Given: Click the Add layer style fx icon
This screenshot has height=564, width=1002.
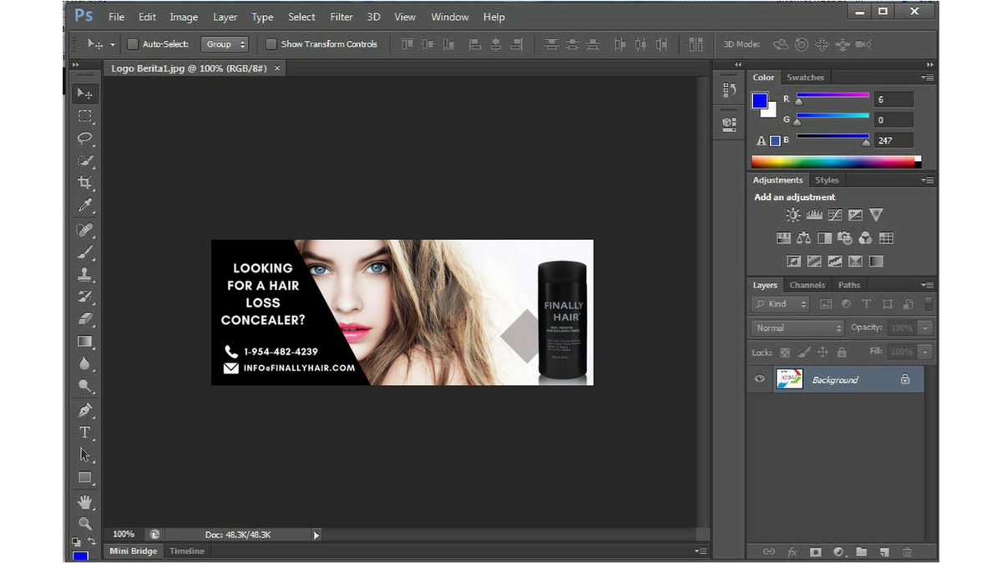Looking at the screenshot, I should [792, 552].
